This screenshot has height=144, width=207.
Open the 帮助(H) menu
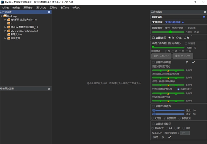76,8
